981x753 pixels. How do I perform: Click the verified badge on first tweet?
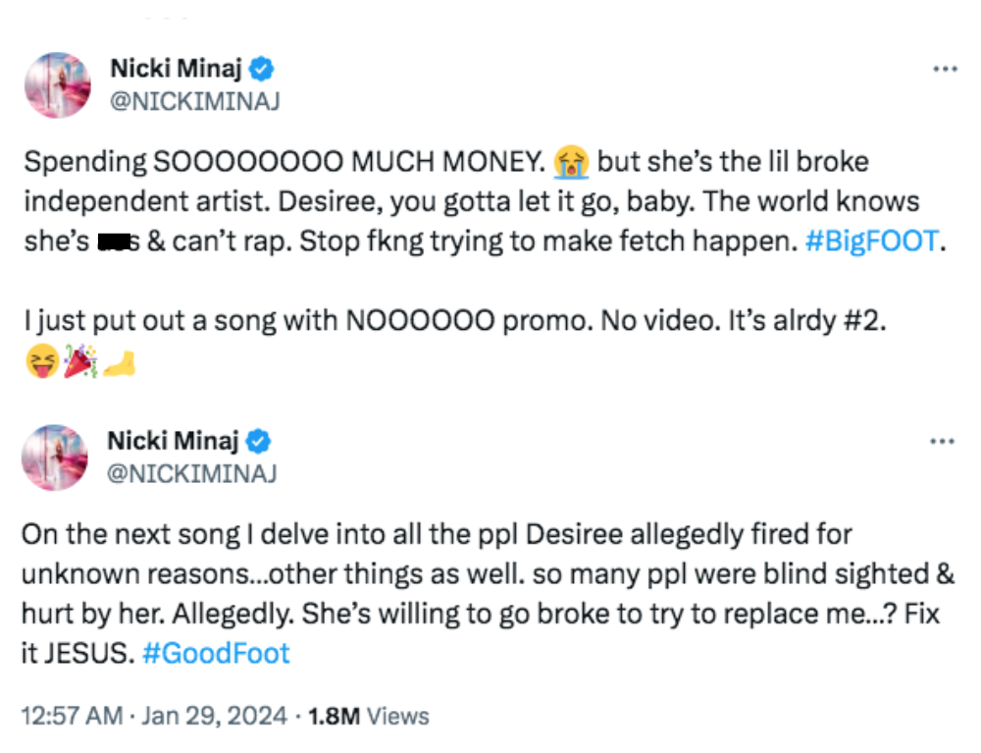pyautogui.click(x=263, y=69)
